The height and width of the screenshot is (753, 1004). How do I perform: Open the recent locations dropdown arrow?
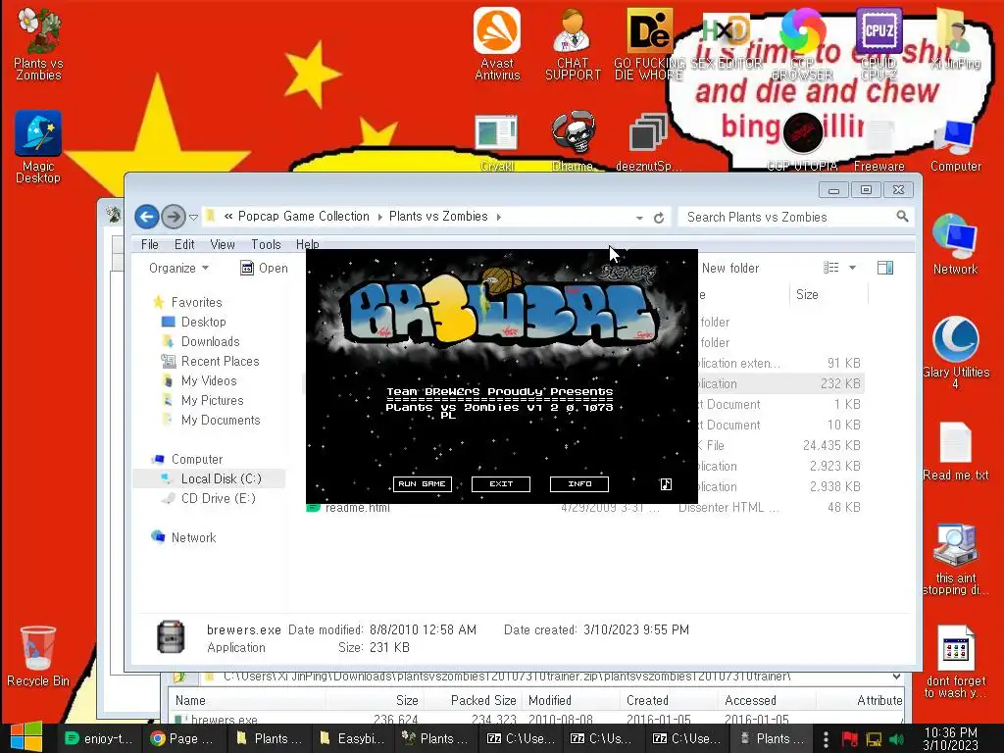[193, 218]
